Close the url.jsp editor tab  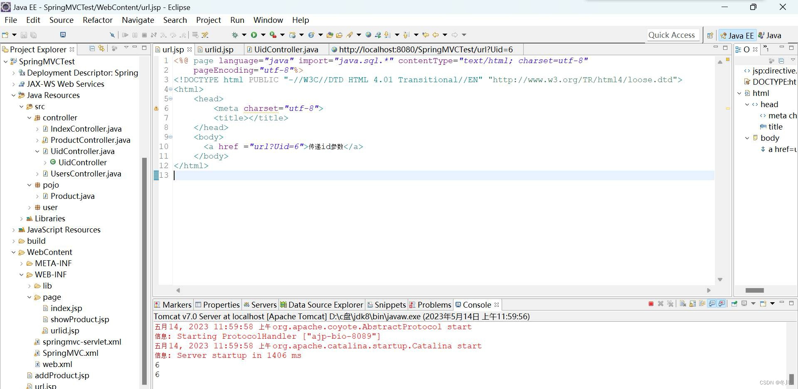190,49
